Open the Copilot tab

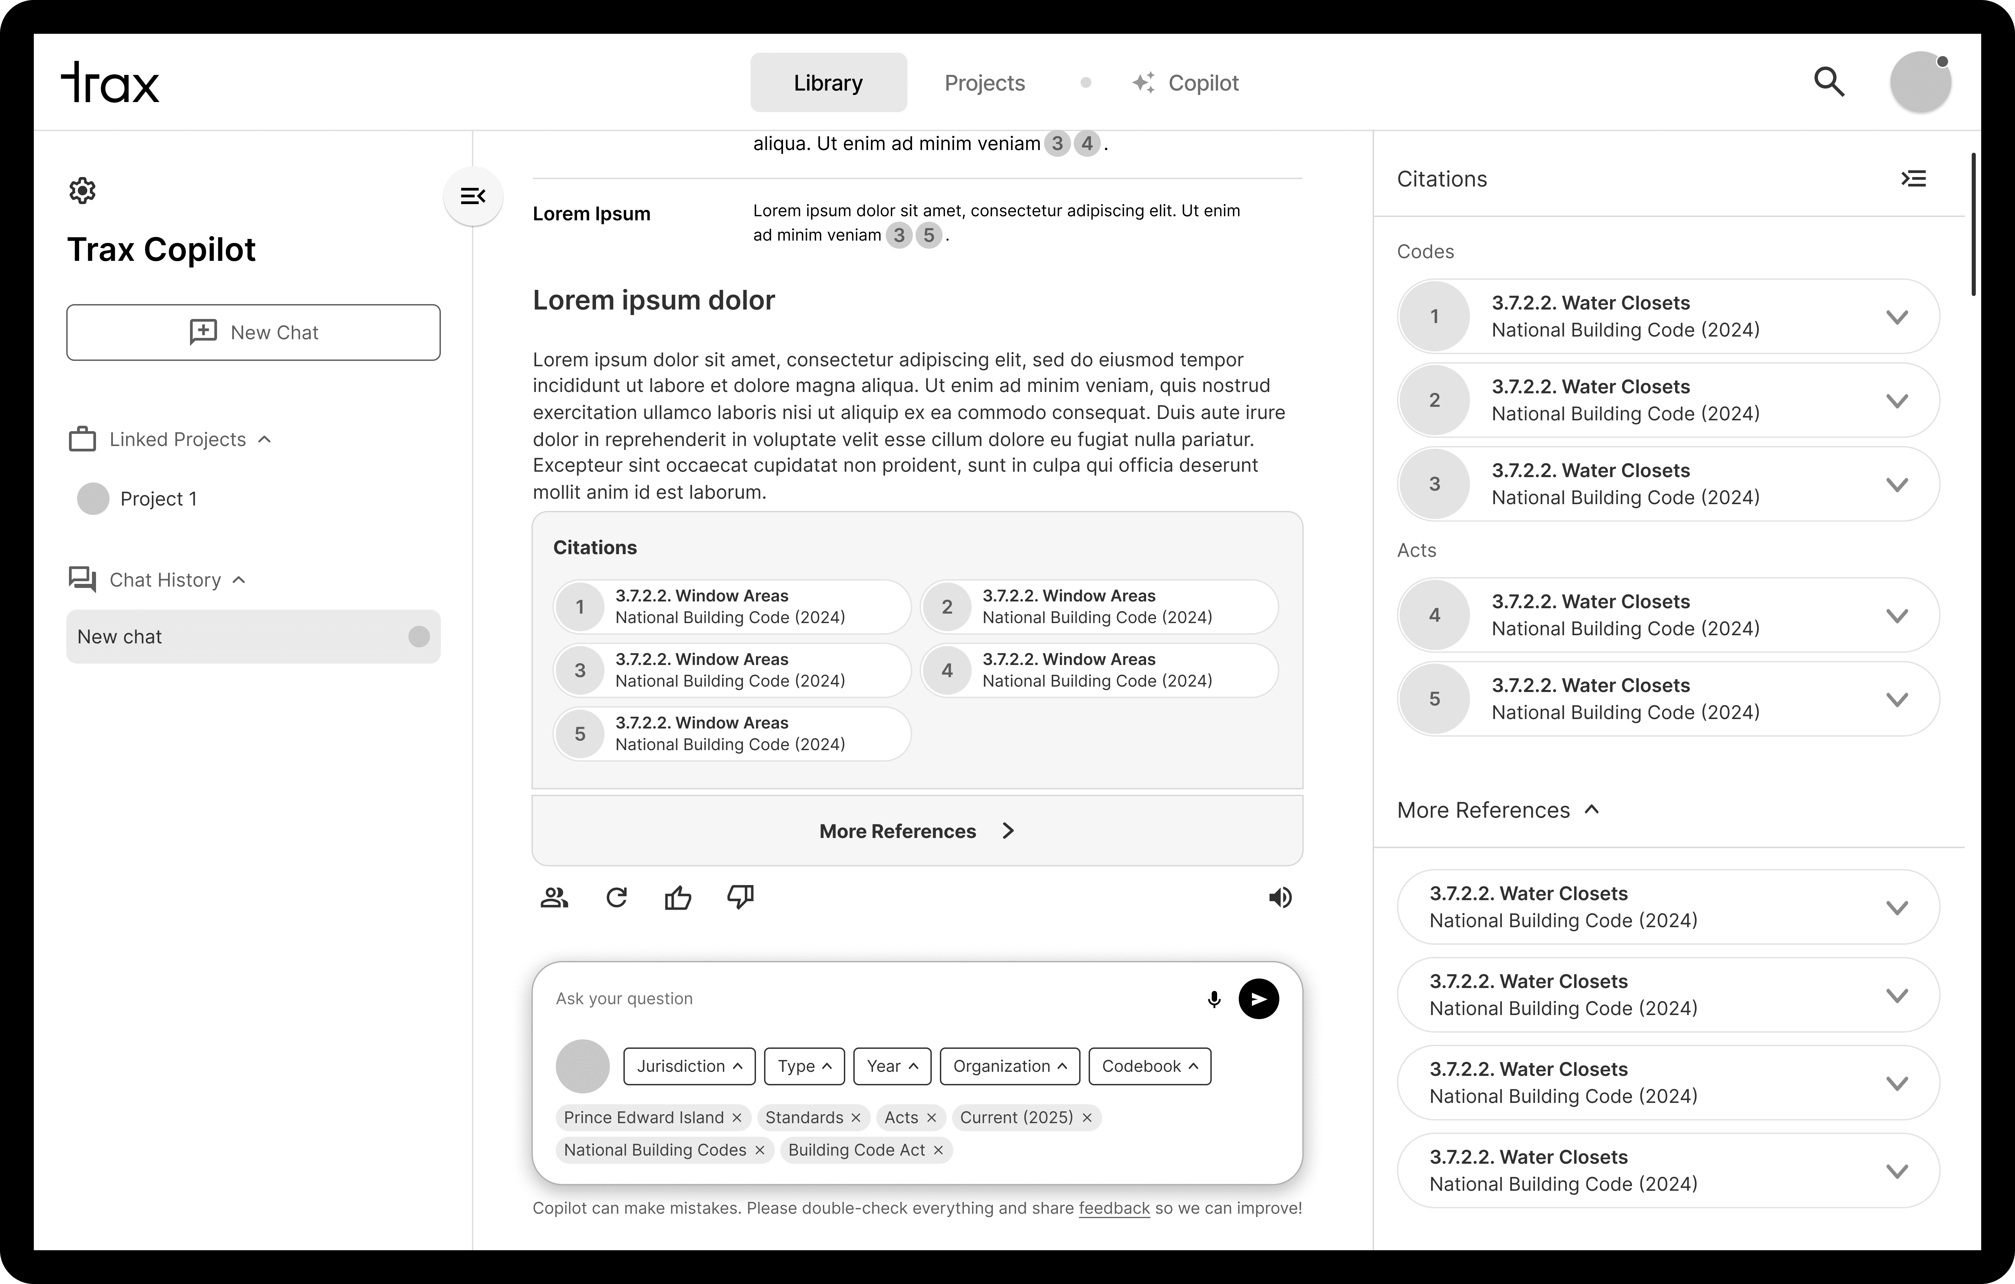1185,83
